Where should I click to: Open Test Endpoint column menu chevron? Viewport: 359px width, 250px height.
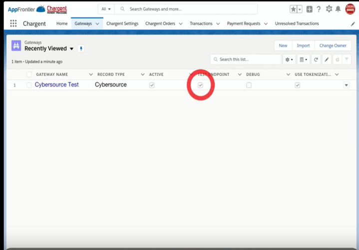(240, 74)
